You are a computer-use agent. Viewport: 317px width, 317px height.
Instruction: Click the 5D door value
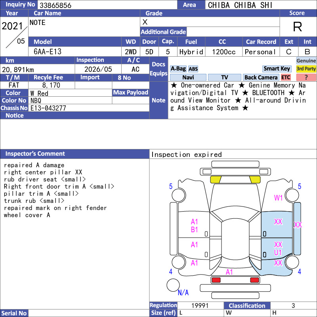(x=149, y=52)
